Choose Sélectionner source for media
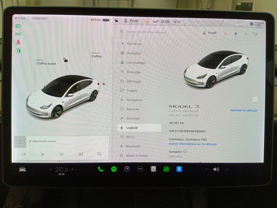 coord(42,141)
